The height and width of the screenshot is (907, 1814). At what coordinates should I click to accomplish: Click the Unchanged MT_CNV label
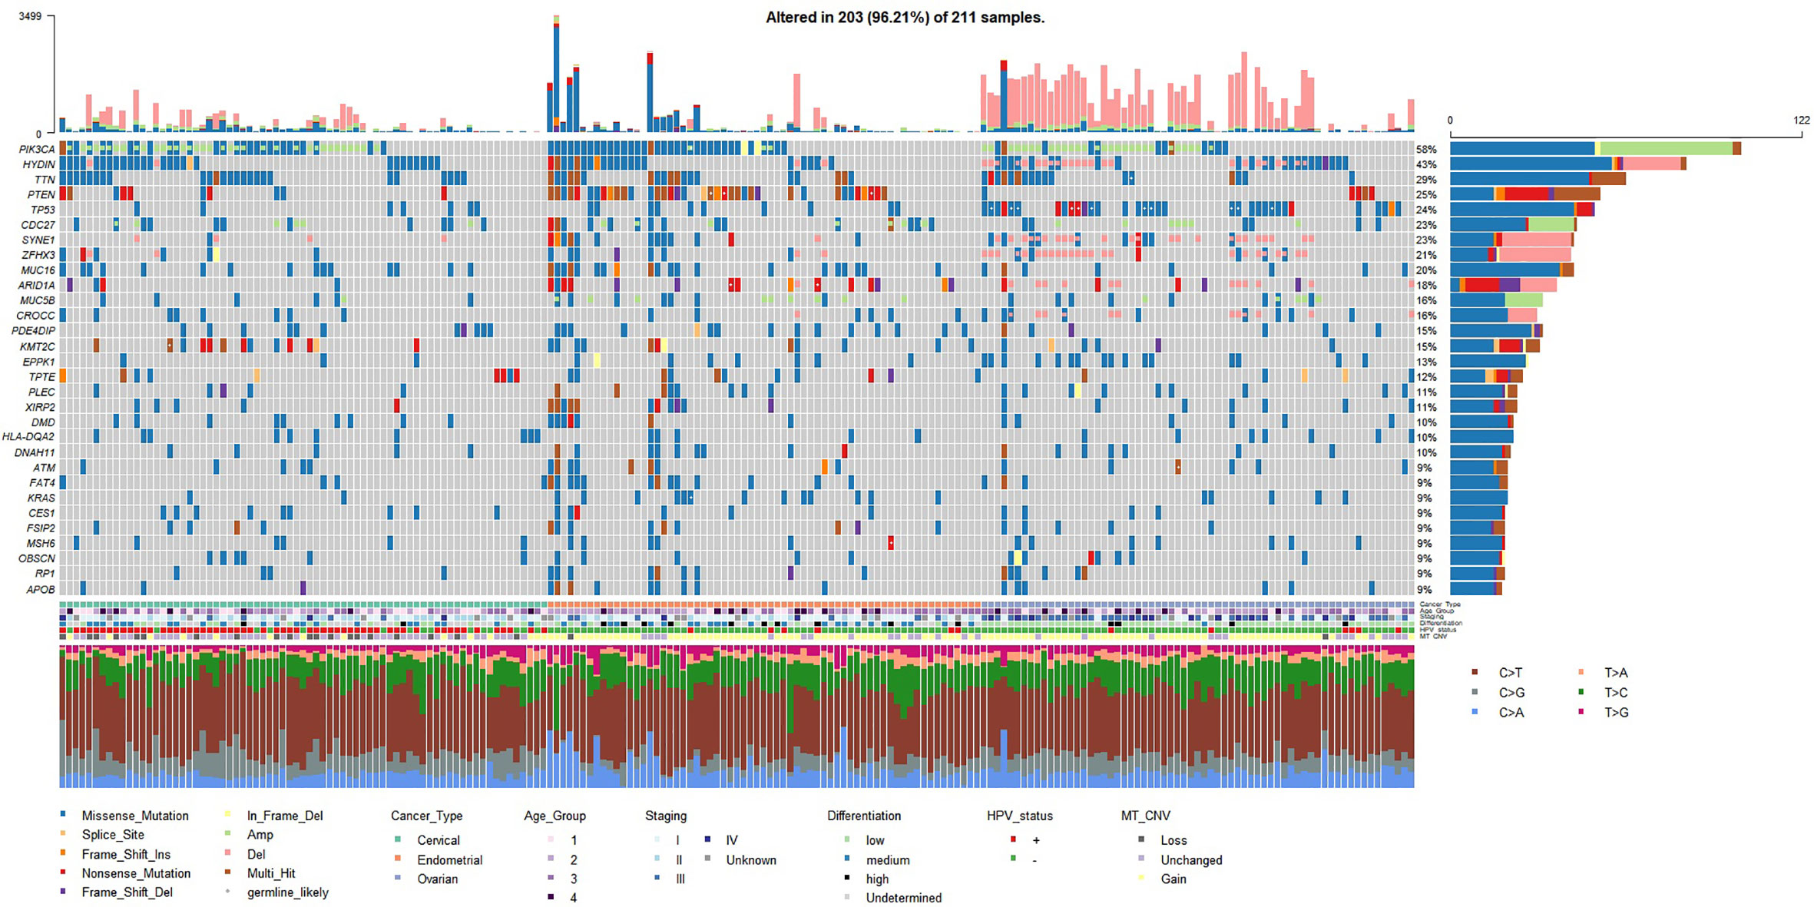pyautogui.click(x=1191, y=860)
